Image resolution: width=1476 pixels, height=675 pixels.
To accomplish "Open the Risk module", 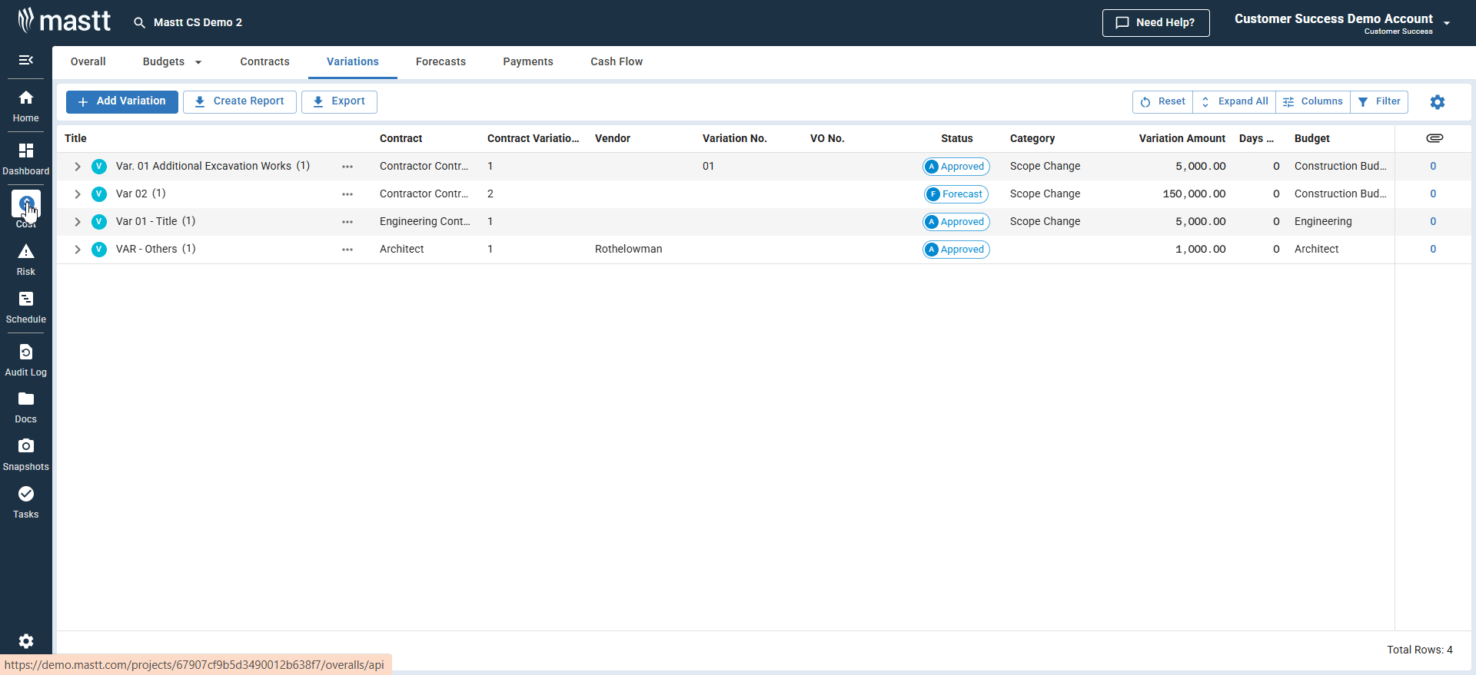I will coord(25,260).
